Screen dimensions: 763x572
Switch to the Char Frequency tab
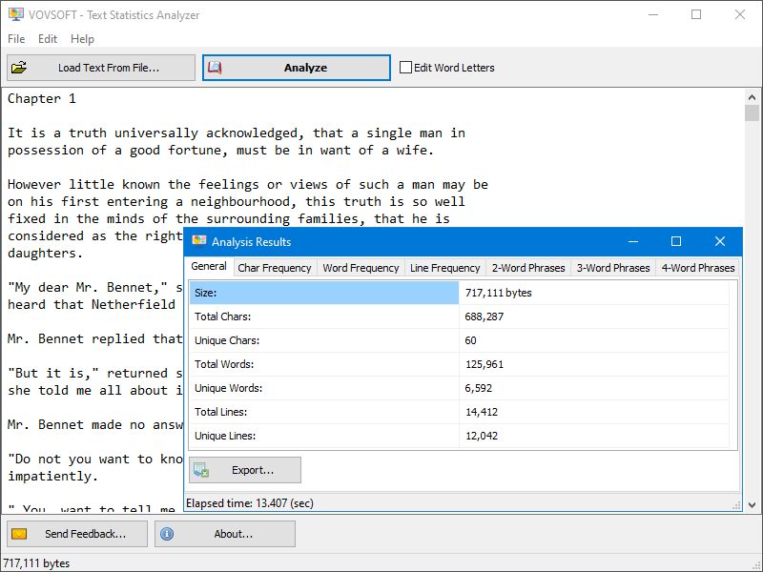(x=276, y=268)
